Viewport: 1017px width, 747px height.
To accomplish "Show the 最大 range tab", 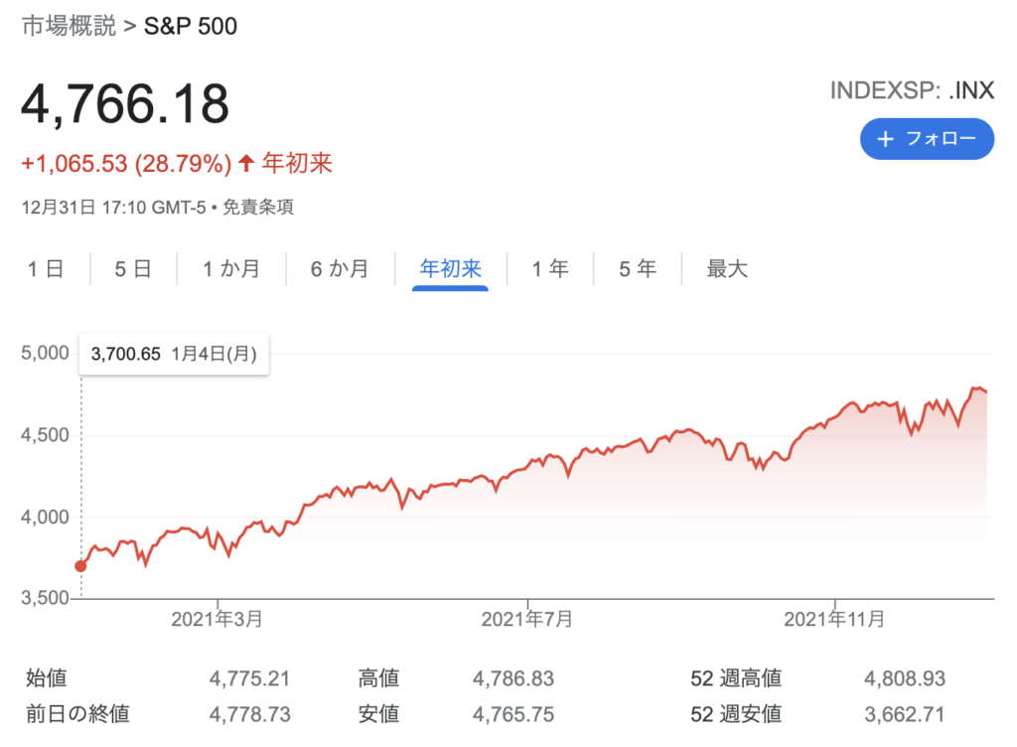I will coord(727,268).
